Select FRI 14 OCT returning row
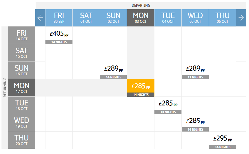Screen dimensions: 249x154 (x=21, y=35)
